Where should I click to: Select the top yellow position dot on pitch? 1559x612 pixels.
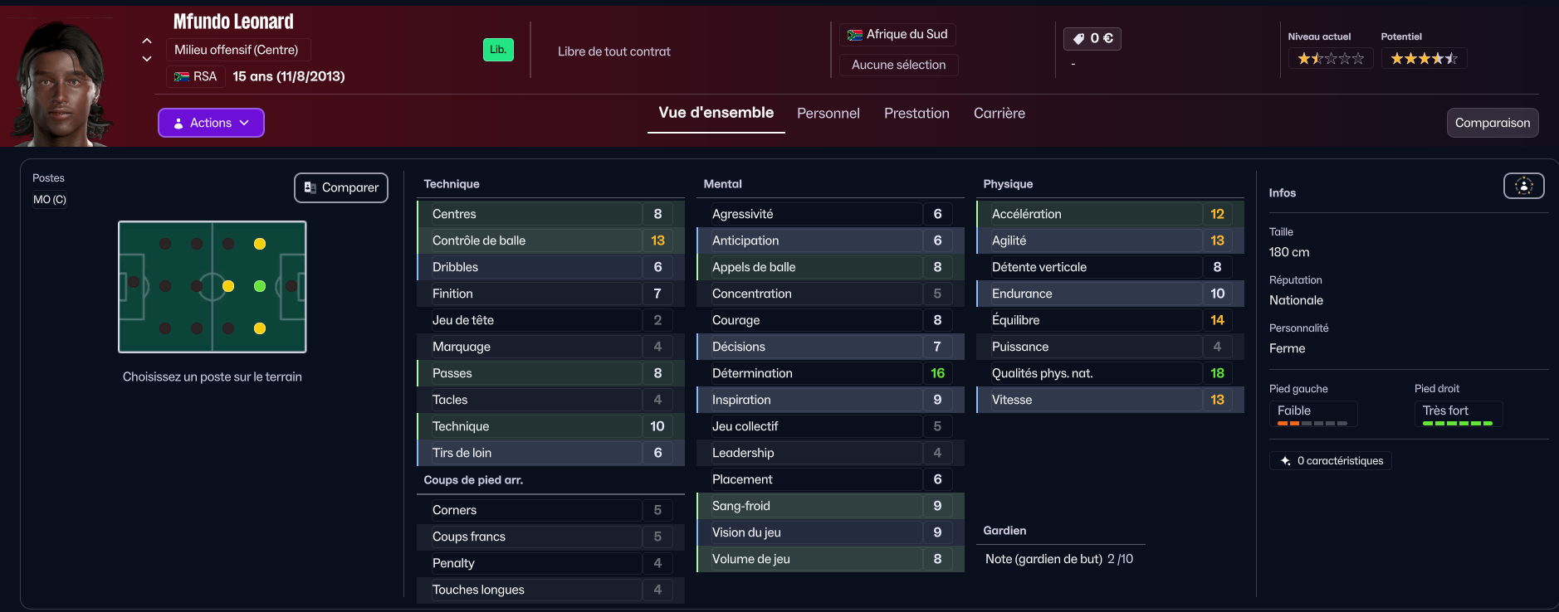tap(260, 244)
